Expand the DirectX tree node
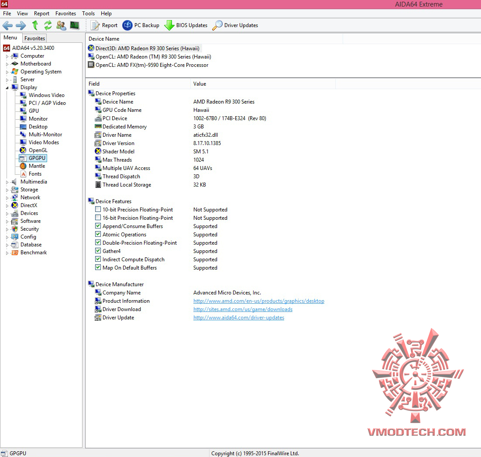The width and height of the screenshot is (481, 457). pos(7,206)
